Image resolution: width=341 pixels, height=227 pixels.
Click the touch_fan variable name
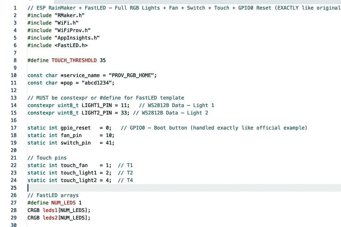[74, 165]
